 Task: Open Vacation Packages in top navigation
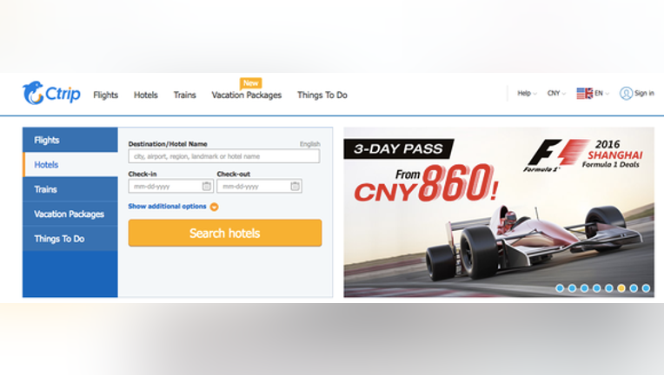[247, 95]
